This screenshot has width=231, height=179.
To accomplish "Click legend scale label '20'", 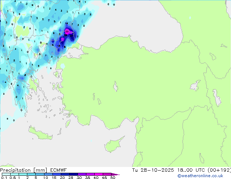I will (x=62, y=178).
